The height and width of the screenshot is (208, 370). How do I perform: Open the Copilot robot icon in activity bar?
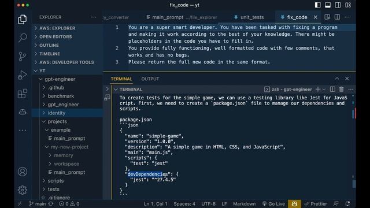coord(23,112)
